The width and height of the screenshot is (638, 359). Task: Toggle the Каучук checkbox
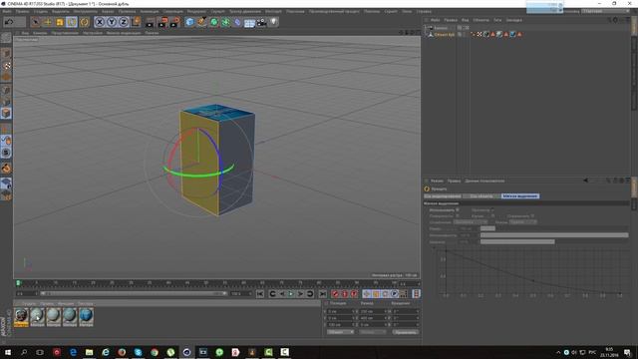(x=492, y=216)
